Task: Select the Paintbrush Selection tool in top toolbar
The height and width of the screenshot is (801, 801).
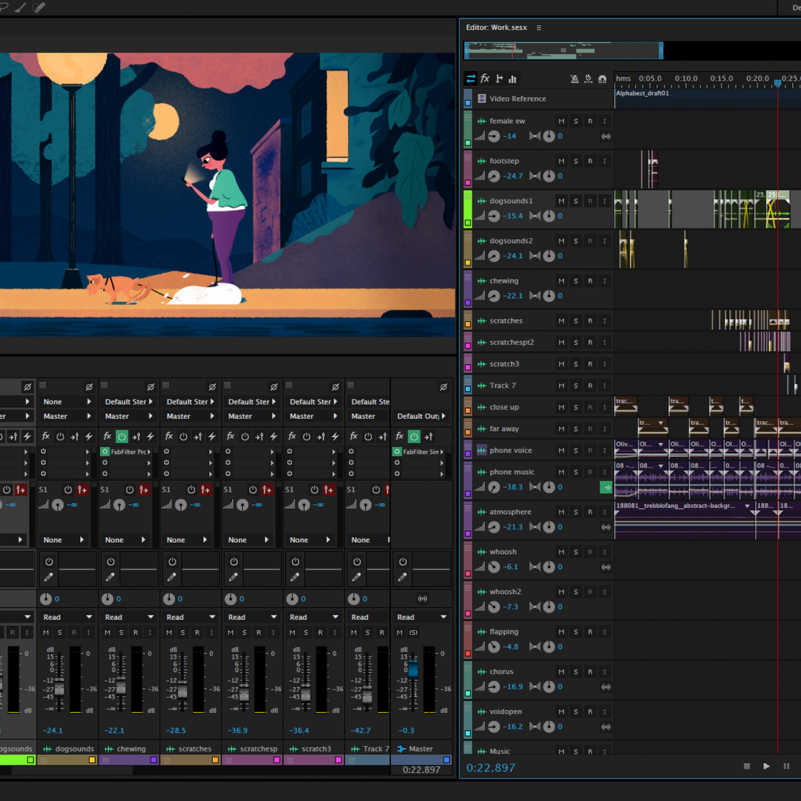Action: 21,7
